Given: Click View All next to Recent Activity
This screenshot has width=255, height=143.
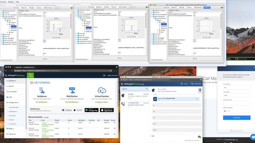Looking at the screenshot, I should click(46, 118).
